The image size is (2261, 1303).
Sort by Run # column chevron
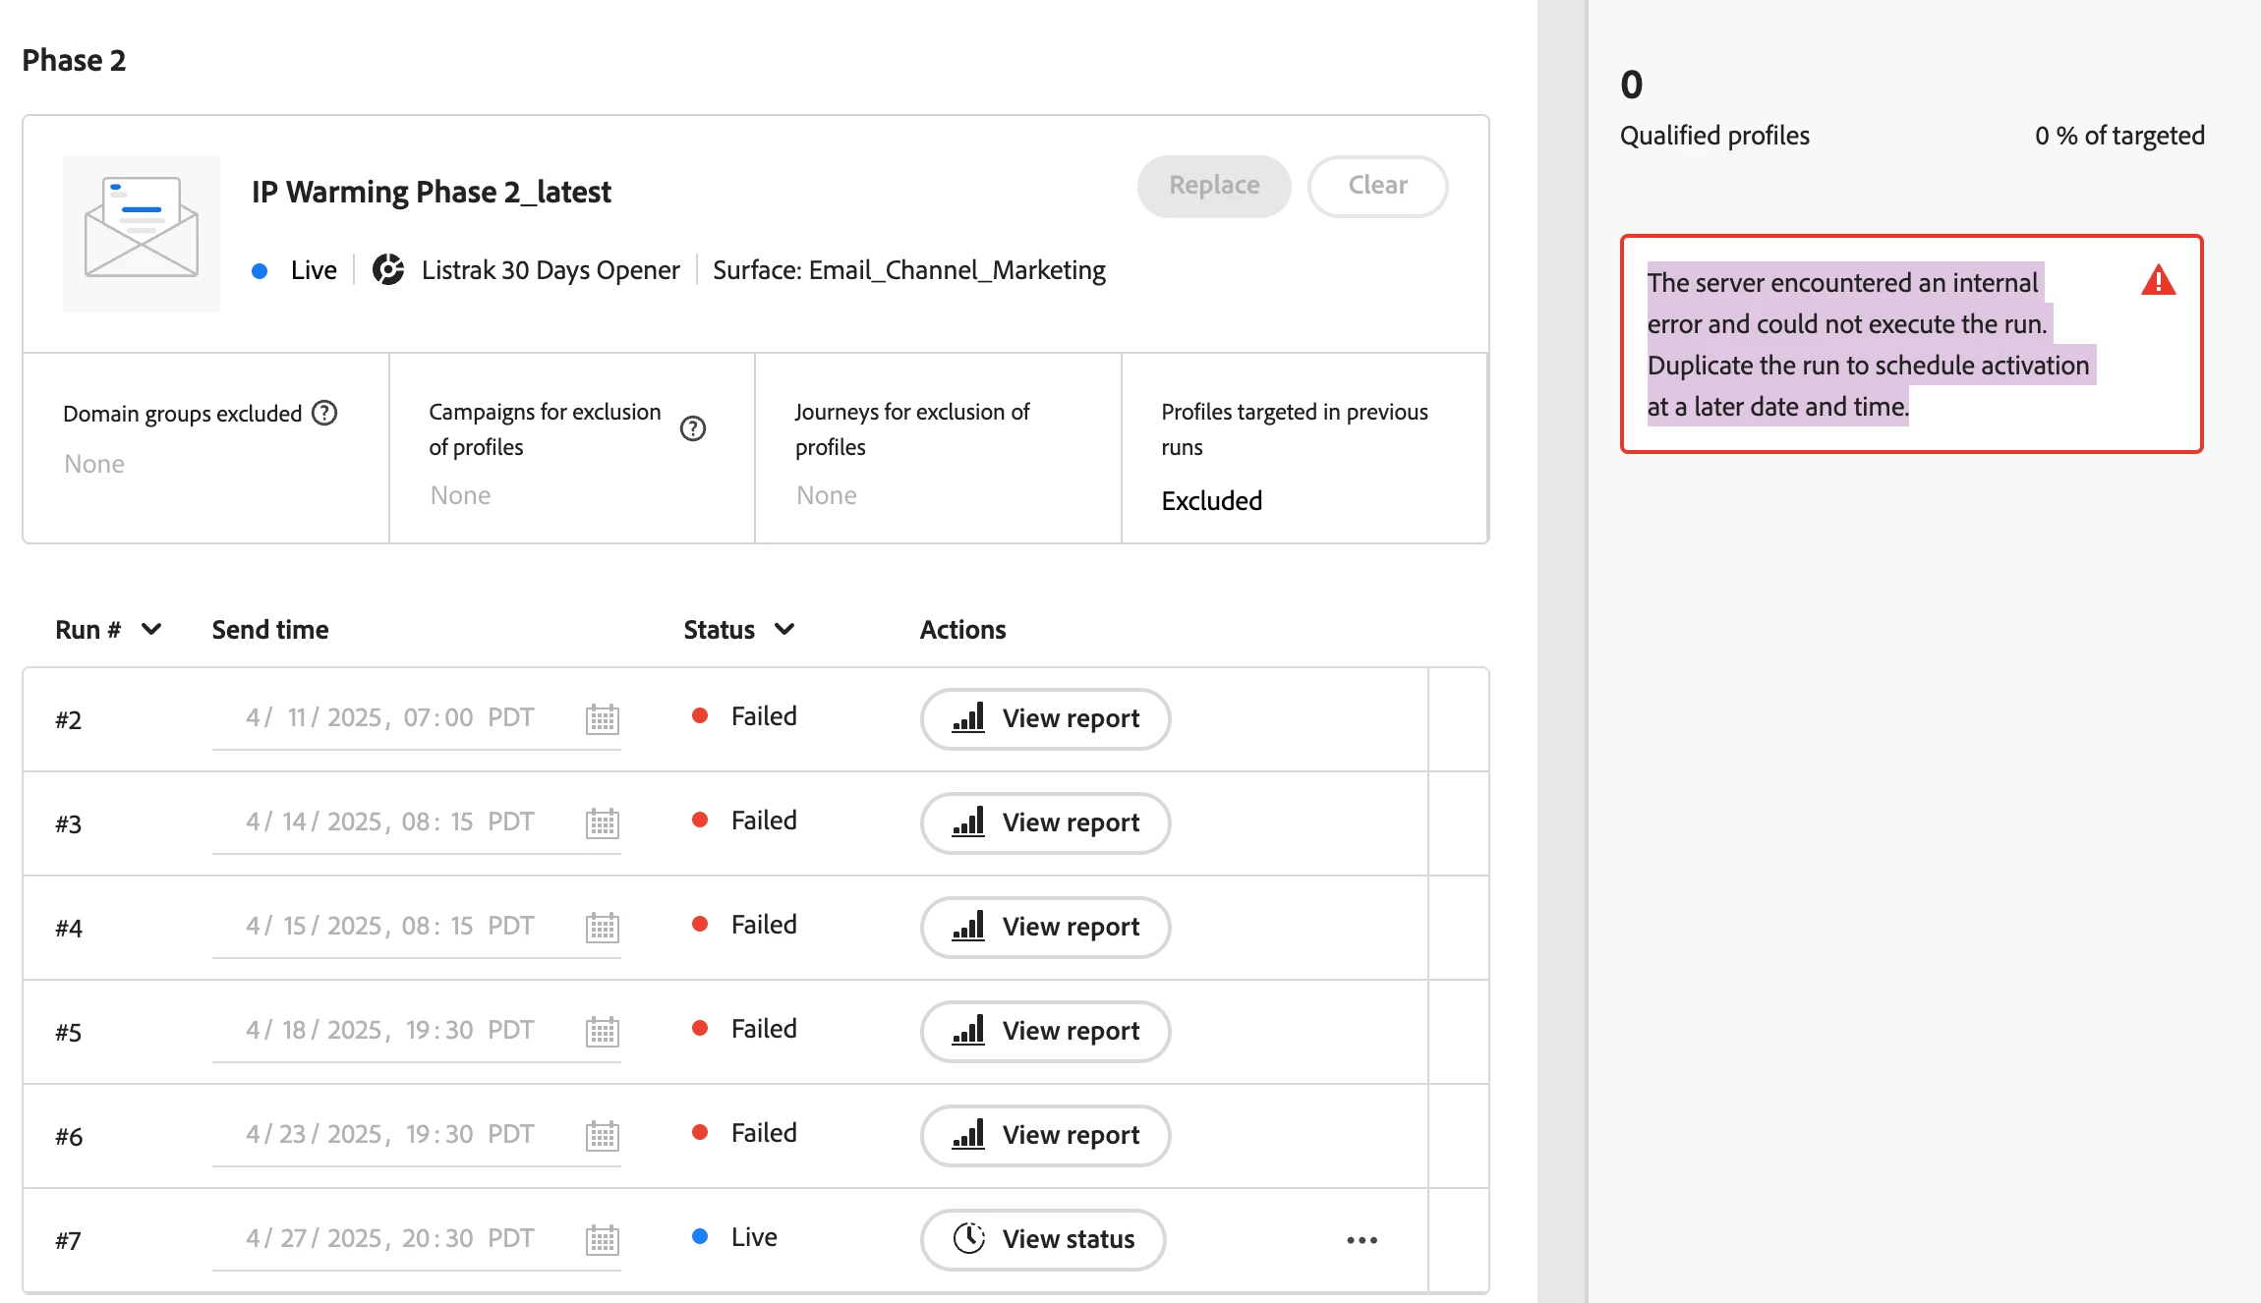click(151, 629)
